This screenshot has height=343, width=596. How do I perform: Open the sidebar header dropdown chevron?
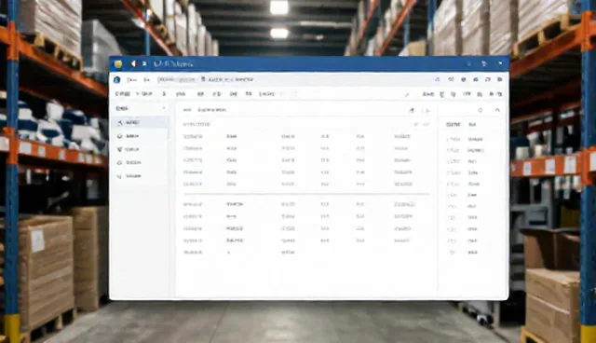[x=164, y=108]
